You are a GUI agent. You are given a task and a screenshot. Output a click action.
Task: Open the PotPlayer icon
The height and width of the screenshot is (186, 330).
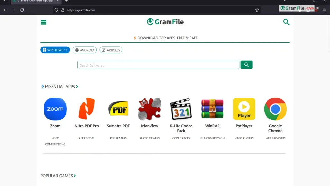pos(244,109)
